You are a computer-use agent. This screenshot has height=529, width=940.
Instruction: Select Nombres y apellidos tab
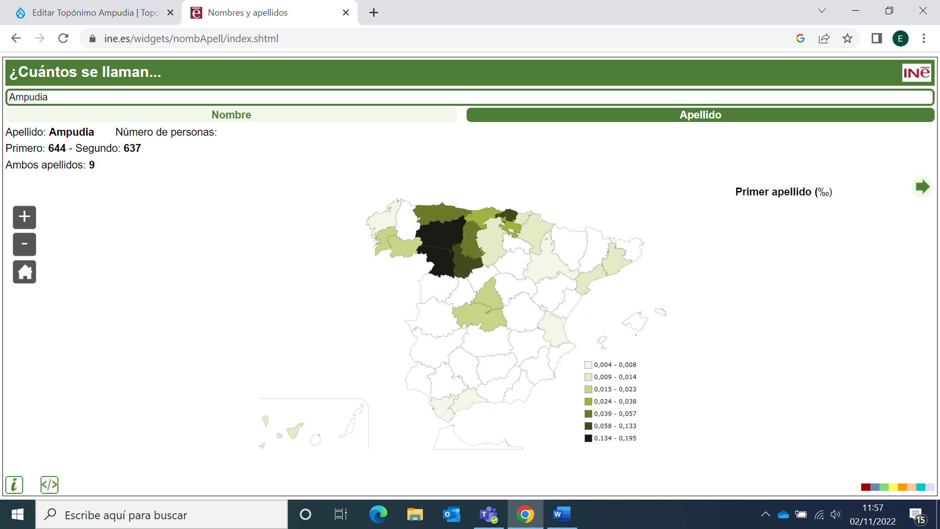click(248, 13)
